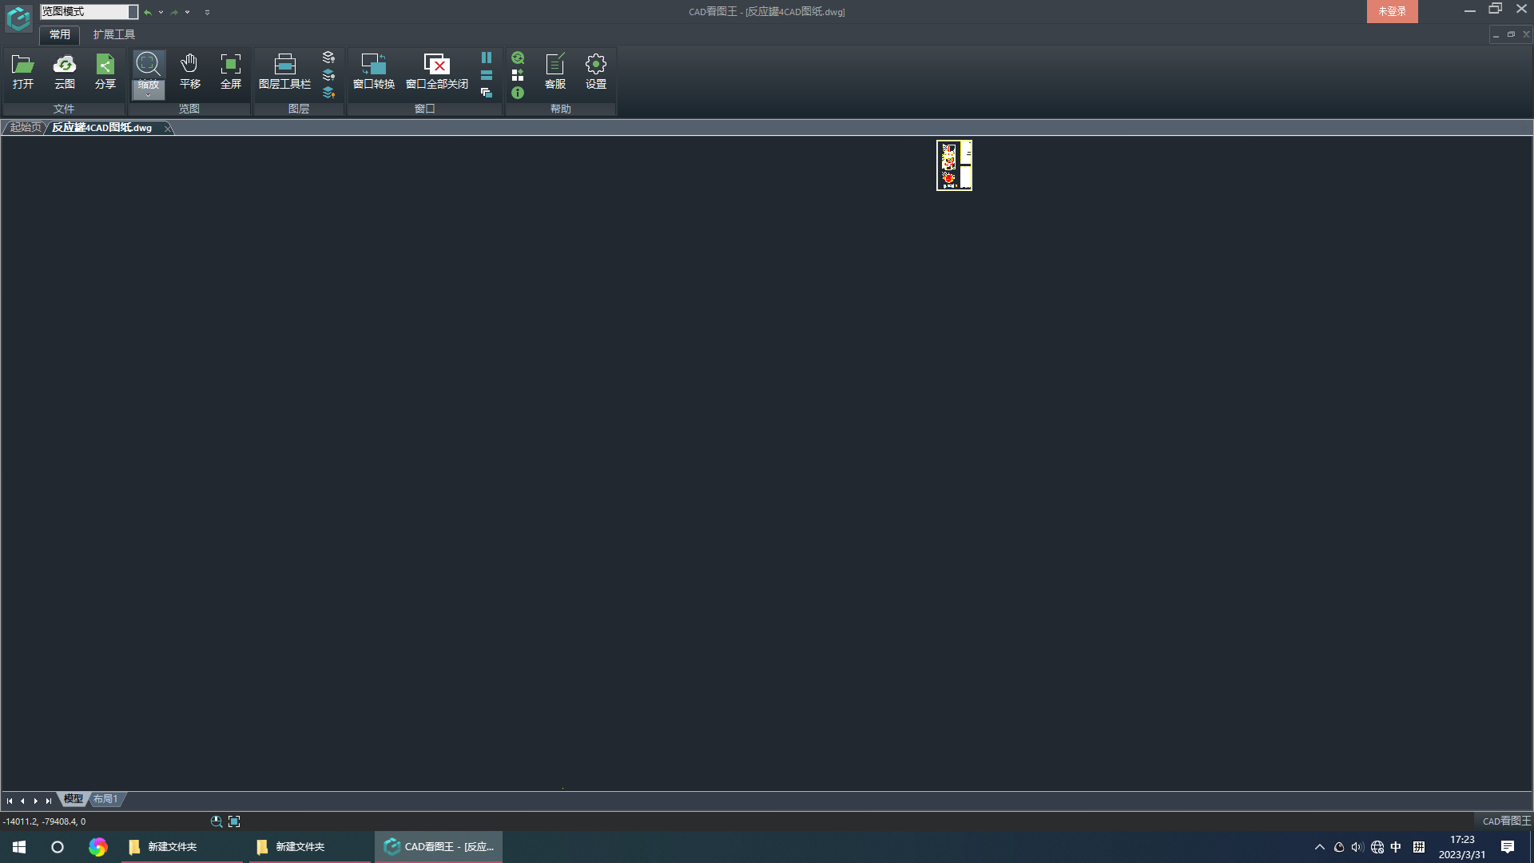The height and width of the screenshot is (863, 1534).
Task: Toggle the layer visibility stack icon with orange dot
Action: tap(328, 93)
